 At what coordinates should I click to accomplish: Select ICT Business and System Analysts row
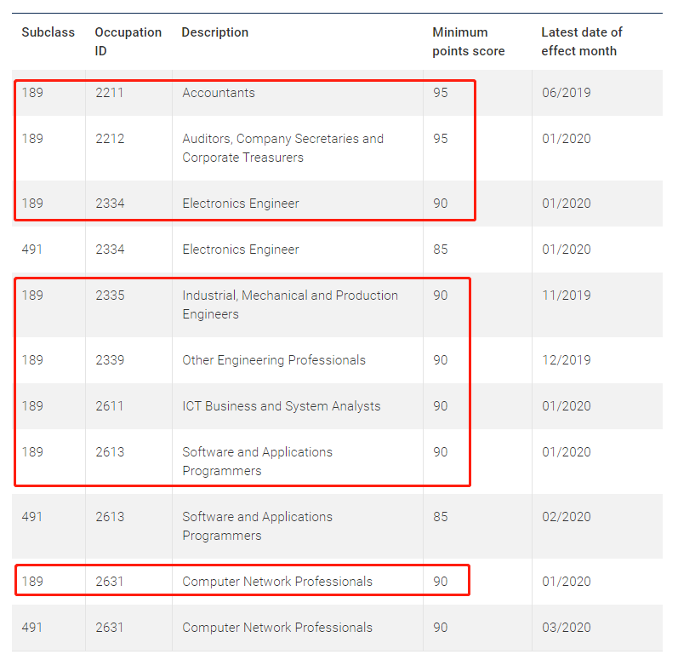(x=337, y=406)
